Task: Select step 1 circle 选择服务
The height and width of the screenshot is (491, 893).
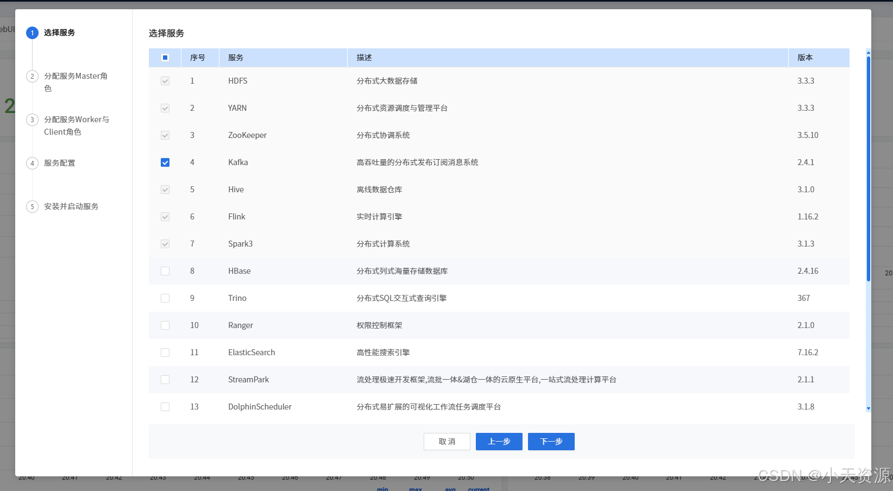Action: coord(32,33)
